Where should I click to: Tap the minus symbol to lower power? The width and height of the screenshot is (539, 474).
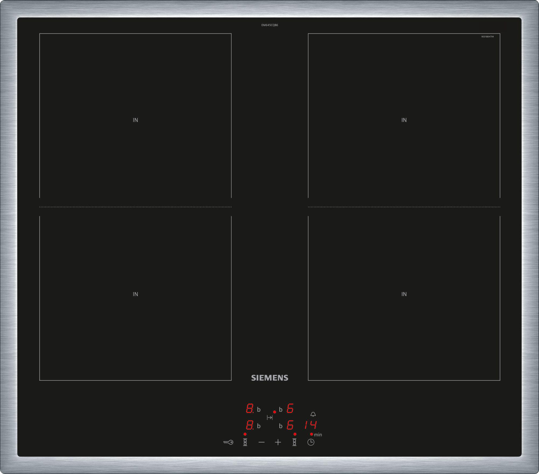click(x=261, y=442)
